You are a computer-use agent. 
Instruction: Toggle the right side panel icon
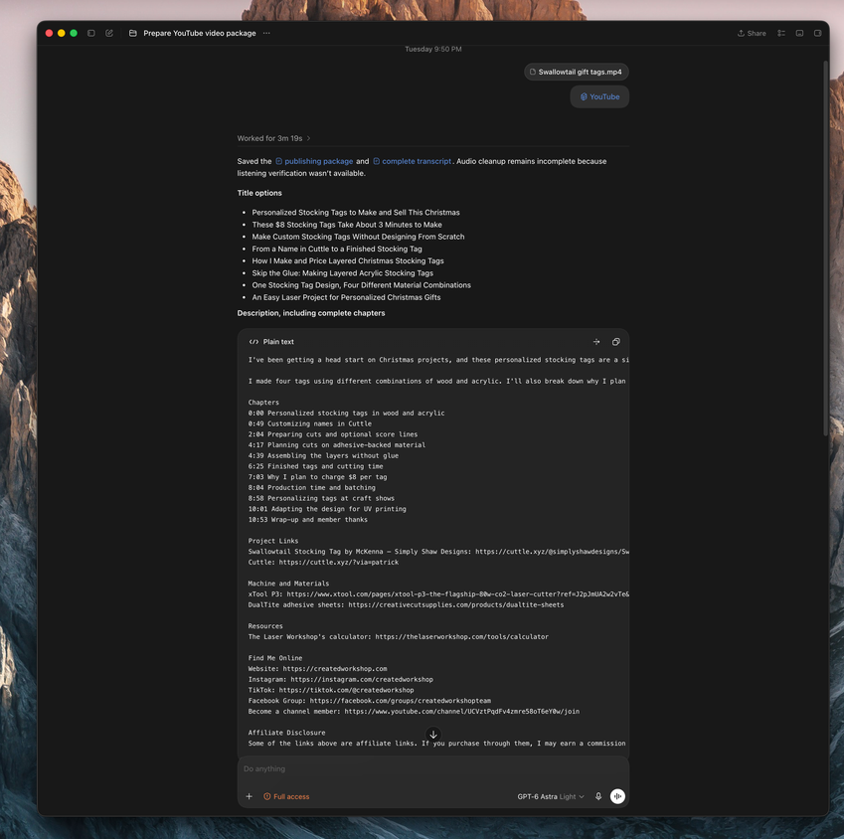(x=817, y=34)
